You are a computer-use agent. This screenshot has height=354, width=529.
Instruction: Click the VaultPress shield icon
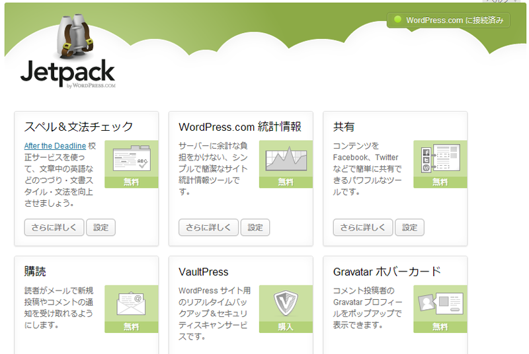point(286,302)
